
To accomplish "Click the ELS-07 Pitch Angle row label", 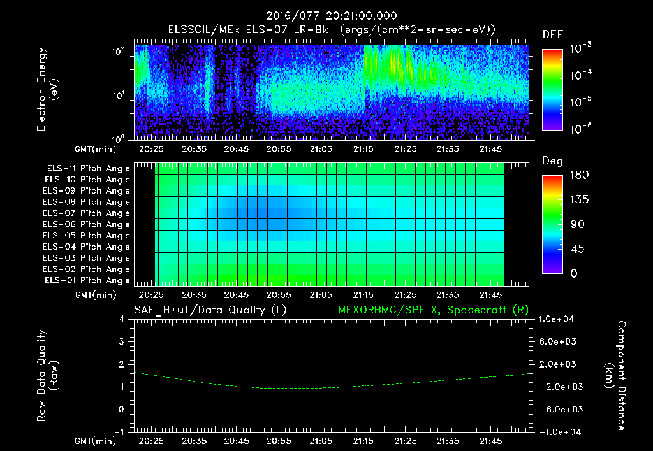I will pos(87,213).
